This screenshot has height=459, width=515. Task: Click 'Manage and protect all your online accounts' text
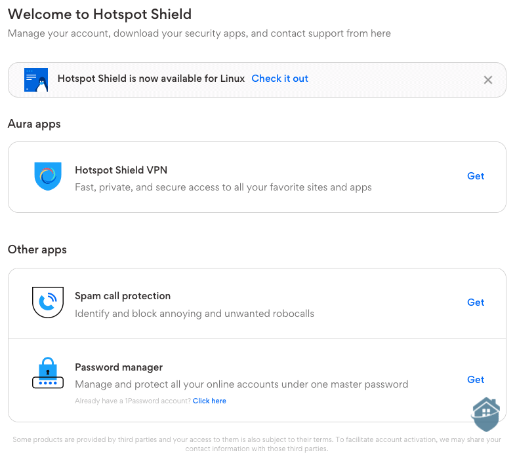(241, 384)
